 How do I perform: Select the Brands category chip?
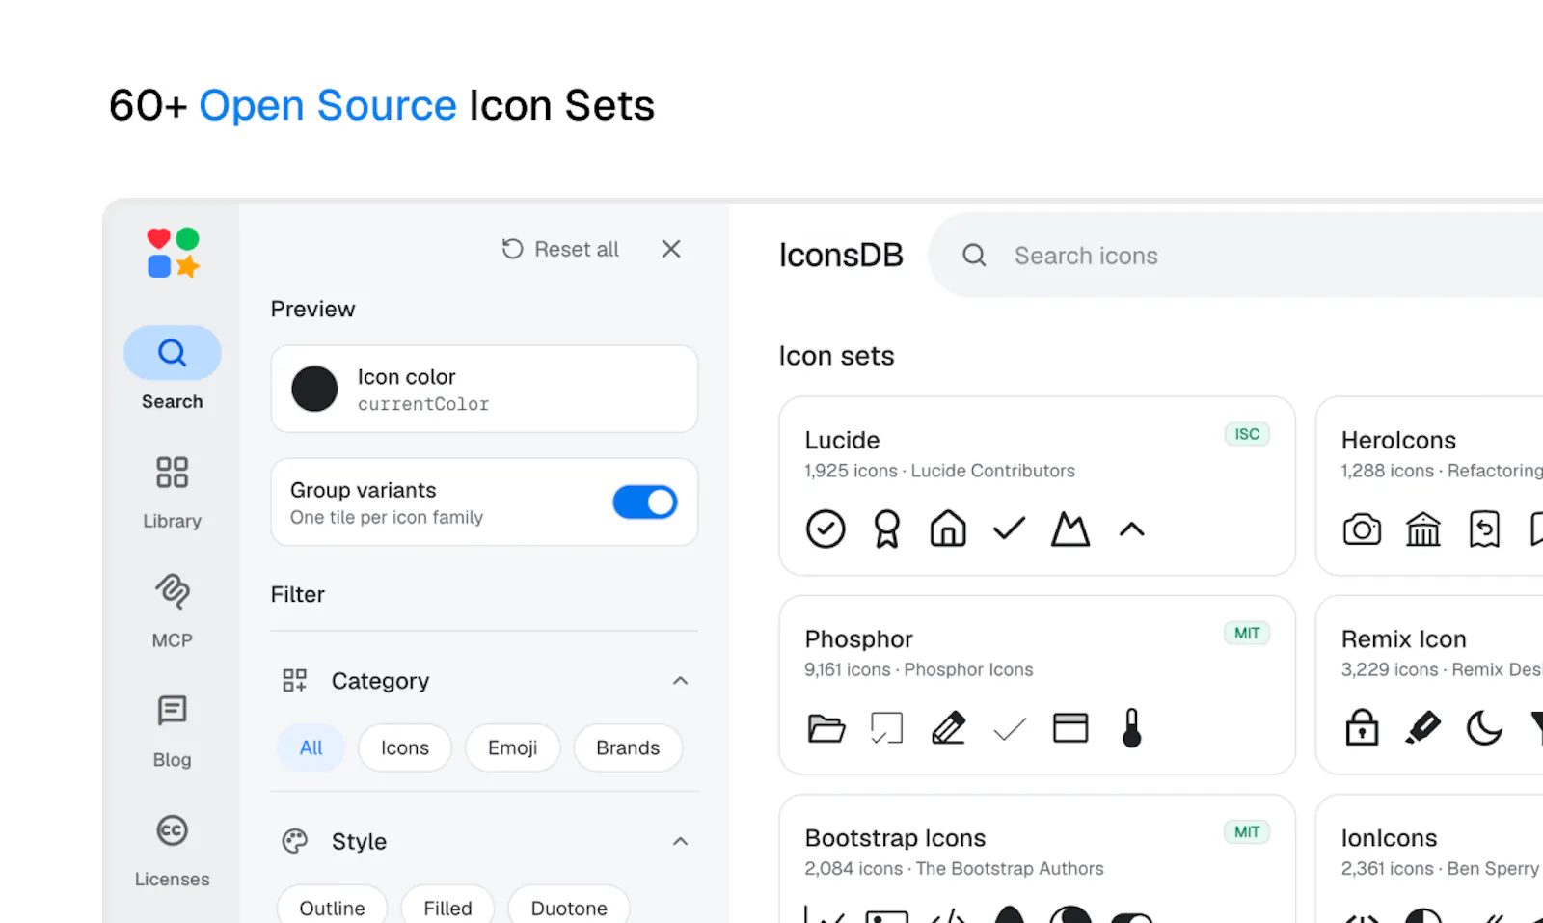[628, 747]
